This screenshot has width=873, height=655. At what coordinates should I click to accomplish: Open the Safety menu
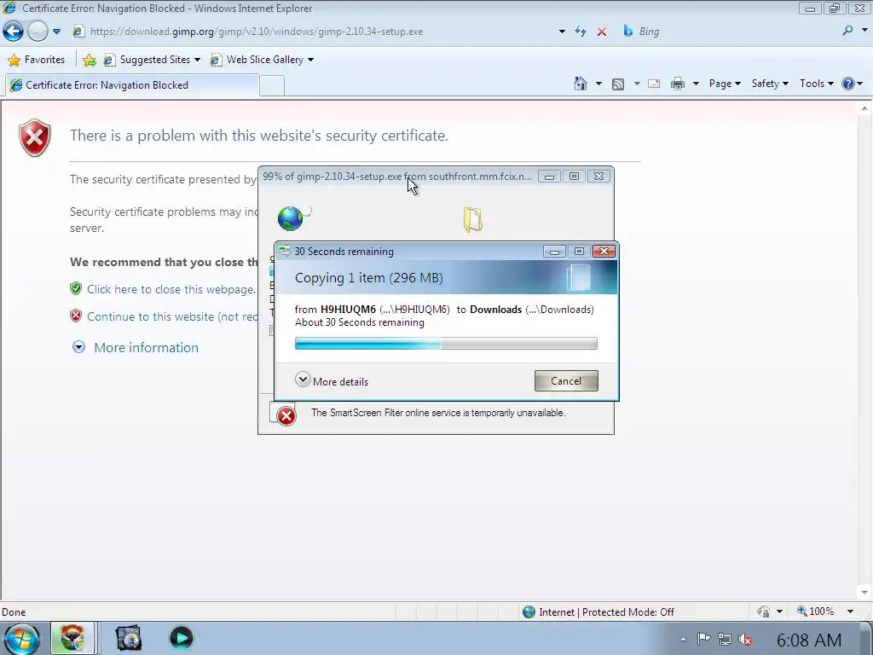(770, 84)
